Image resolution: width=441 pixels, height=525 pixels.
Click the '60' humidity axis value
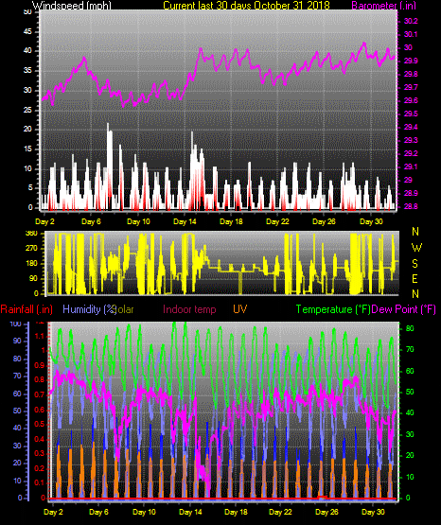click(17, 394)
